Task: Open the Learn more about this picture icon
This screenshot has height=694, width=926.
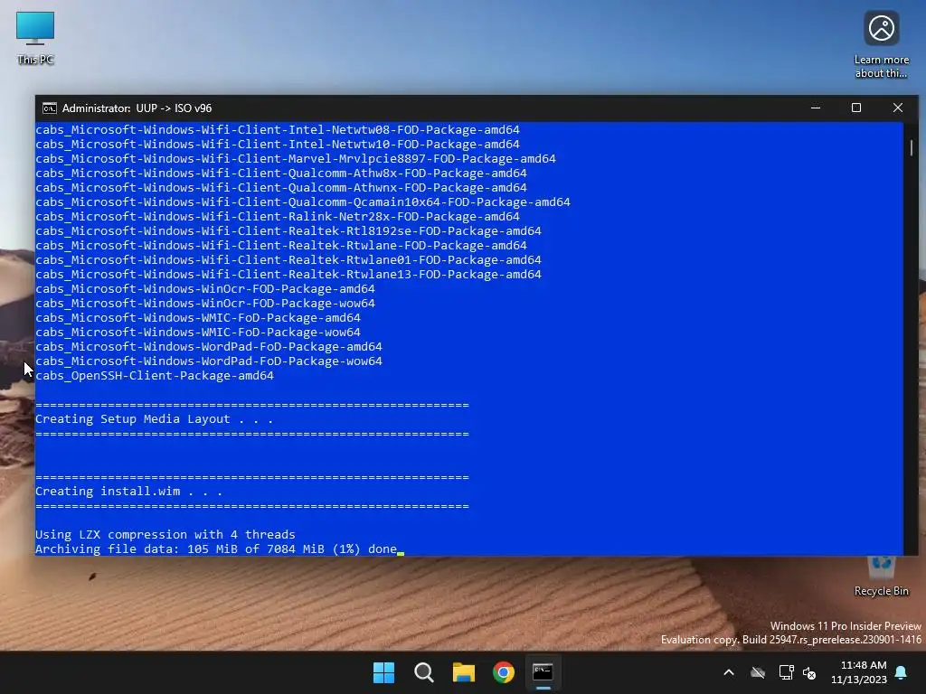Action: (x=881, y=45)
